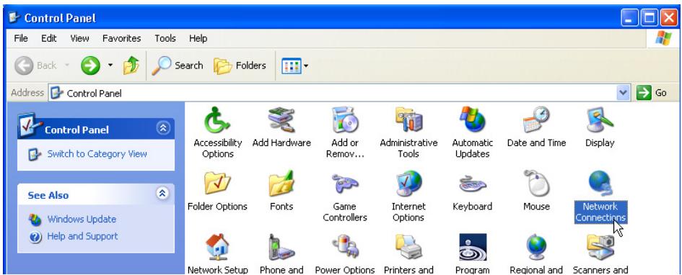The image size is (682, 275).
Task: Open Power Options icon
Action: click(x=345, y=247)
